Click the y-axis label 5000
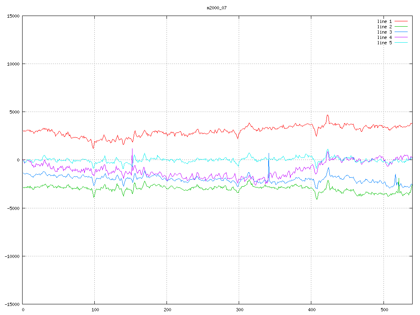Image resolution: width=420 pixels, height=315 pixels. click(x=15, y=112)
